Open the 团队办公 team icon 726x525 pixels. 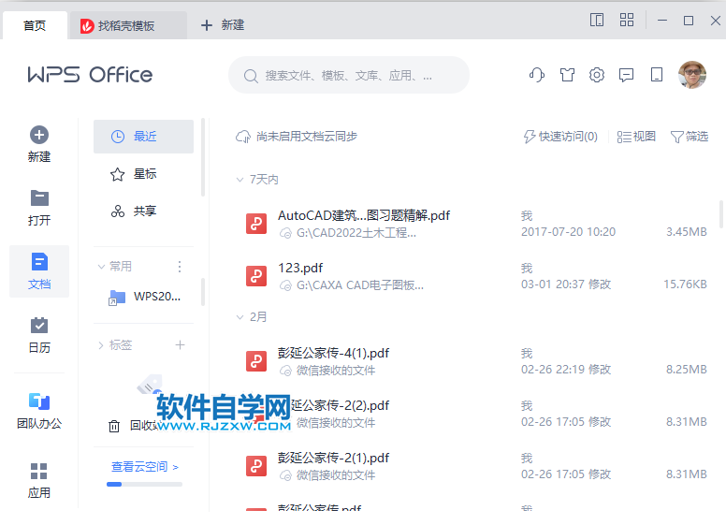tap(39, 401)
